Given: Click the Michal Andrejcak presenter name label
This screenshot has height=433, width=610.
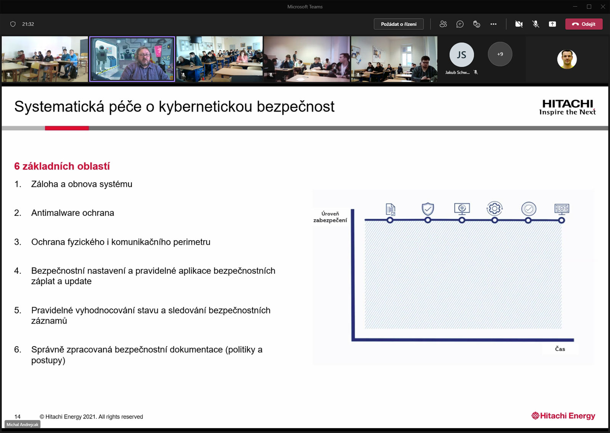Looking at the screenshot, I should point(22,425).
